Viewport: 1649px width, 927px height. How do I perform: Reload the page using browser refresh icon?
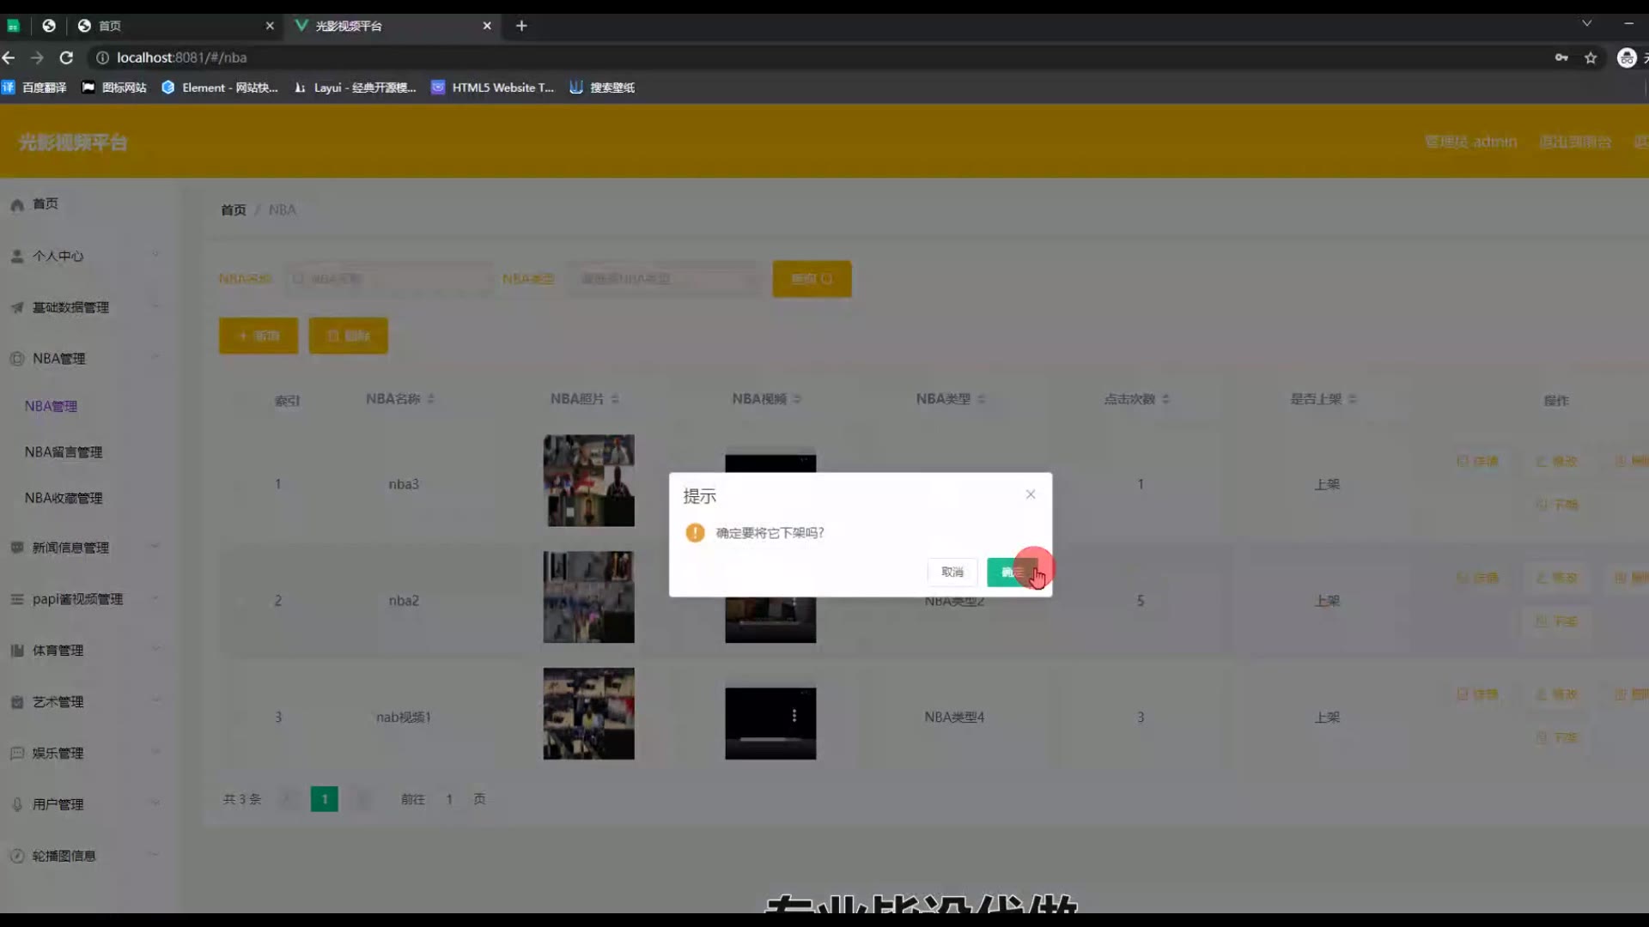tap(66, 58)
